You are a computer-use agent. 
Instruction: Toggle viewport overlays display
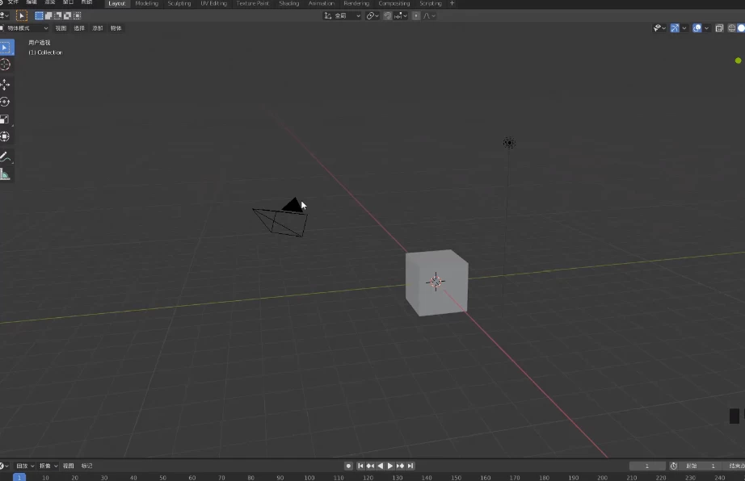(697, 28)
